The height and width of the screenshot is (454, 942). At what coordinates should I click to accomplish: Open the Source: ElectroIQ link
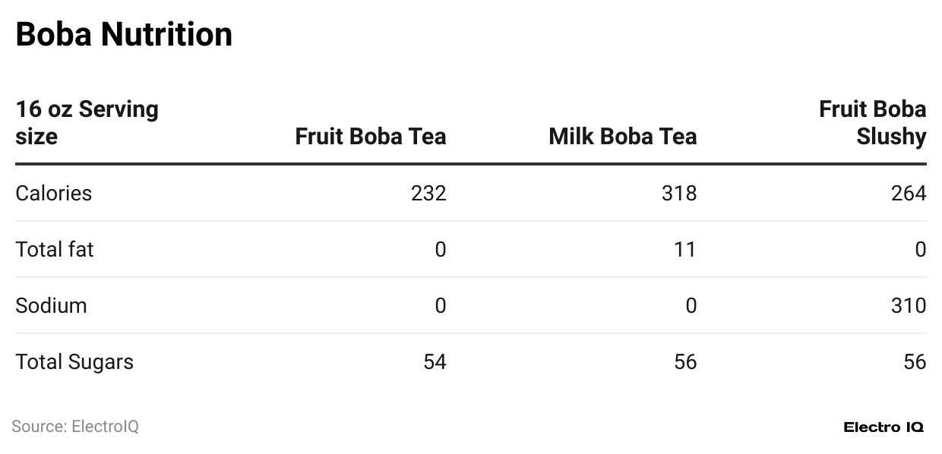pos(75,427)
